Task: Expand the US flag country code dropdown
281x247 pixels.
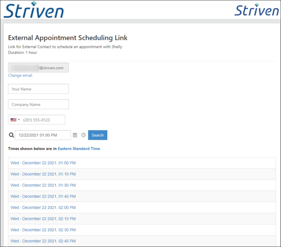Action: pyautogui.click(x=15, y=120)
